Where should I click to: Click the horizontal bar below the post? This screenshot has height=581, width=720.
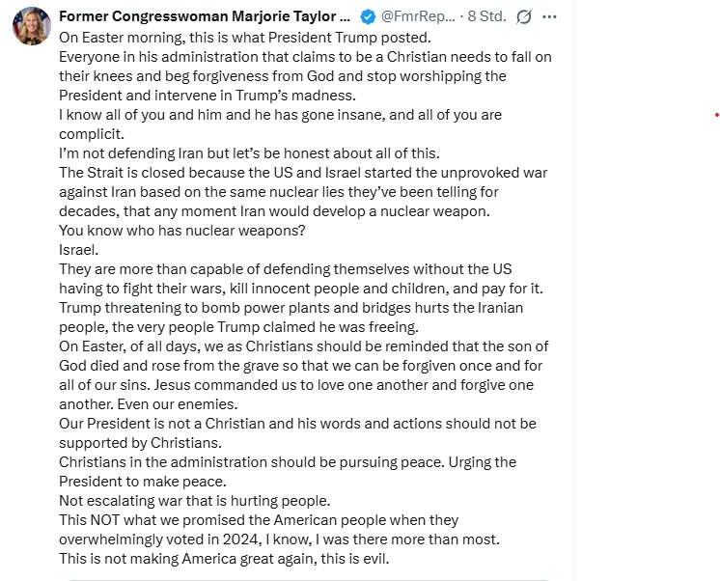(309, 579)
